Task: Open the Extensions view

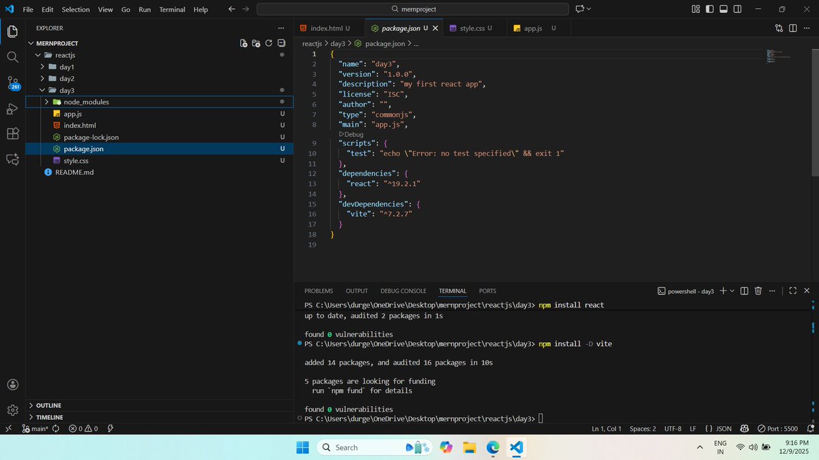Action: 12,134
